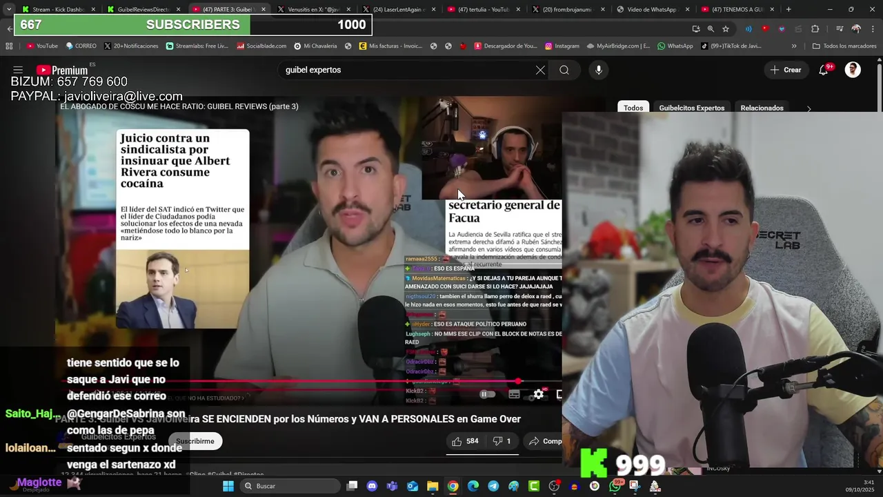The height and width of the screenshot is (497, 883).
Task: Open CORREO bookmark
Action: point(81,46)
